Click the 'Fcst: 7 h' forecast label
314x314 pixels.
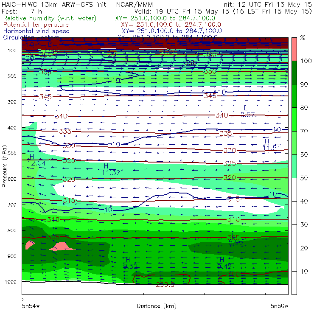[22, 11]
